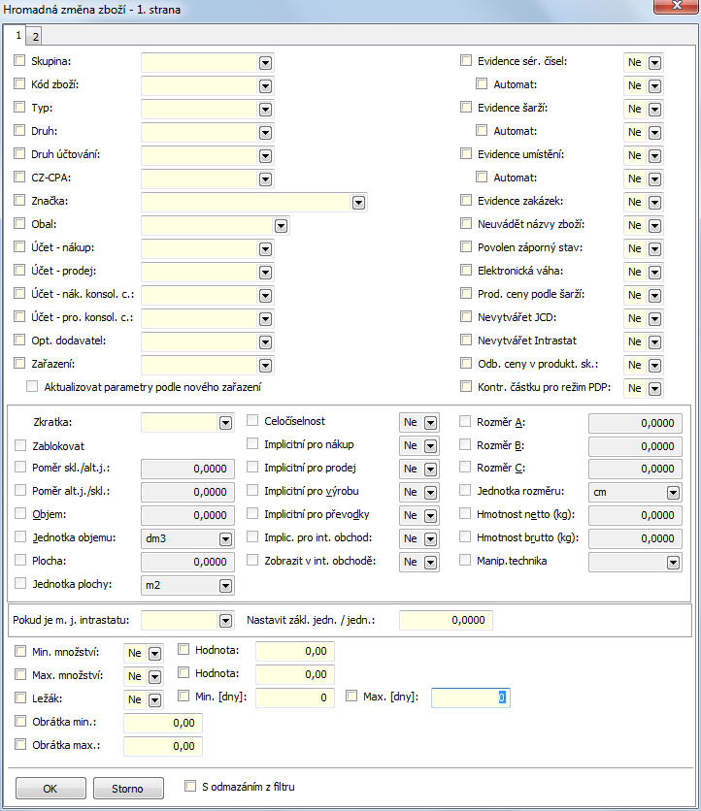Expand the Obal dropdown
The image size is (701, 811).
point(282,225)
